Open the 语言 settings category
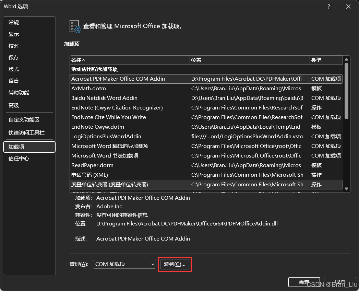Image resolution: width=359 pixels, height=291 pixels. 29,81
